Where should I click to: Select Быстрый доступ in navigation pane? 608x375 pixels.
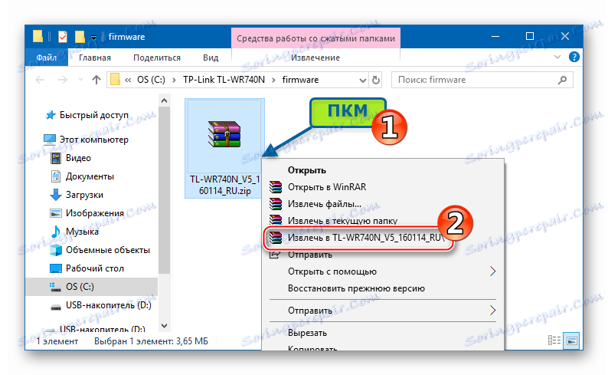(93, 115)
